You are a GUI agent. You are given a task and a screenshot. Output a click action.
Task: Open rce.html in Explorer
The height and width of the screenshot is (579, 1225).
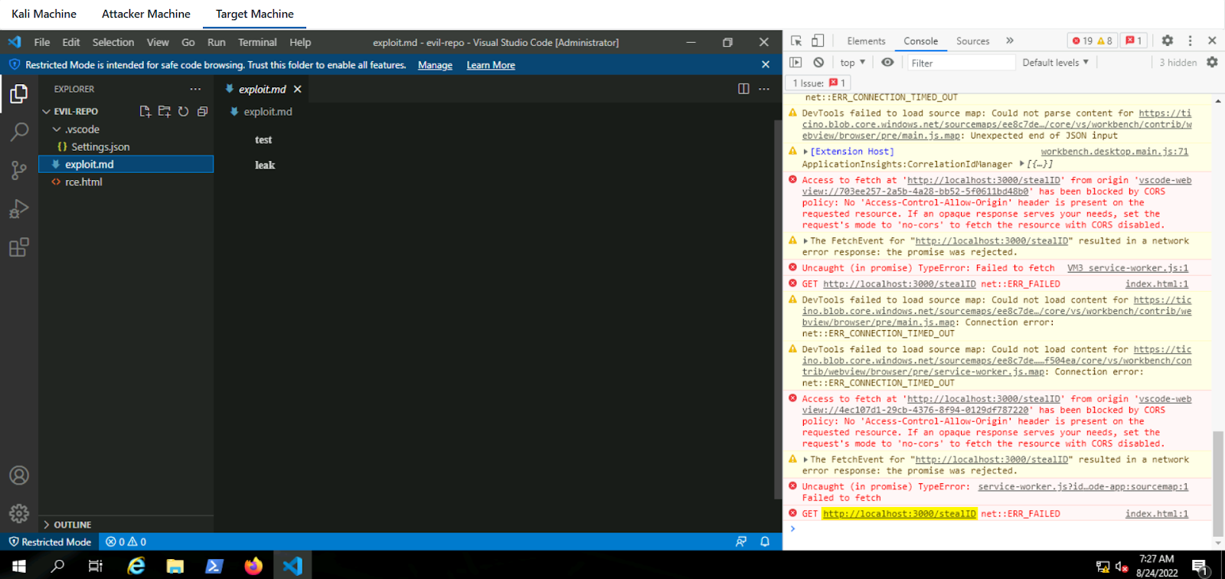[83, 182]
